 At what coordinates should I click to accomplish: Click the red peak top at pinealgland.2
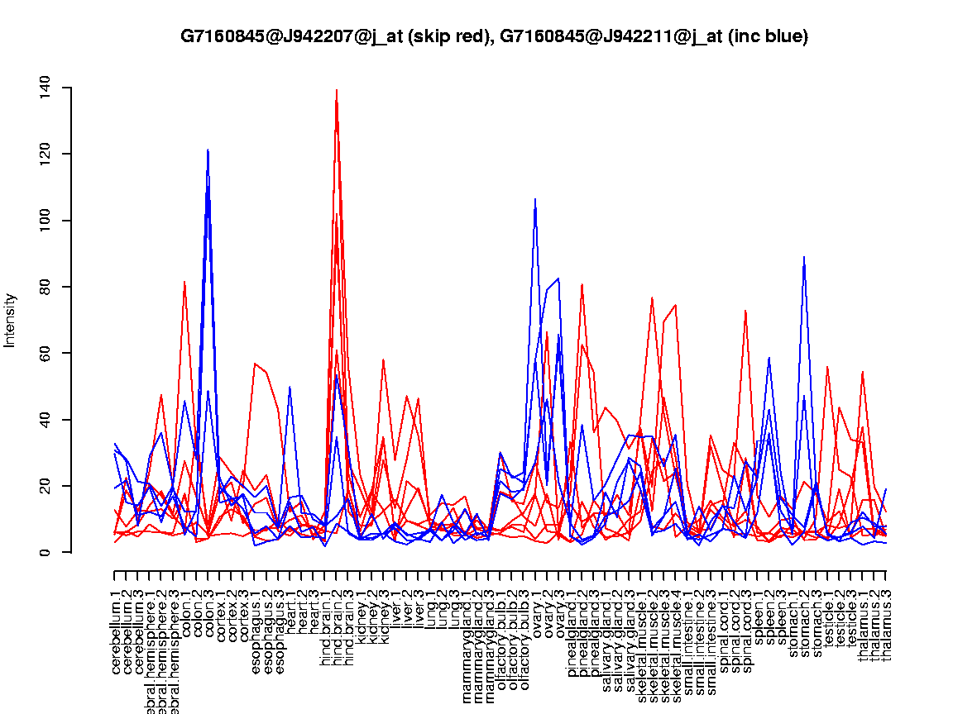(582, 284)
